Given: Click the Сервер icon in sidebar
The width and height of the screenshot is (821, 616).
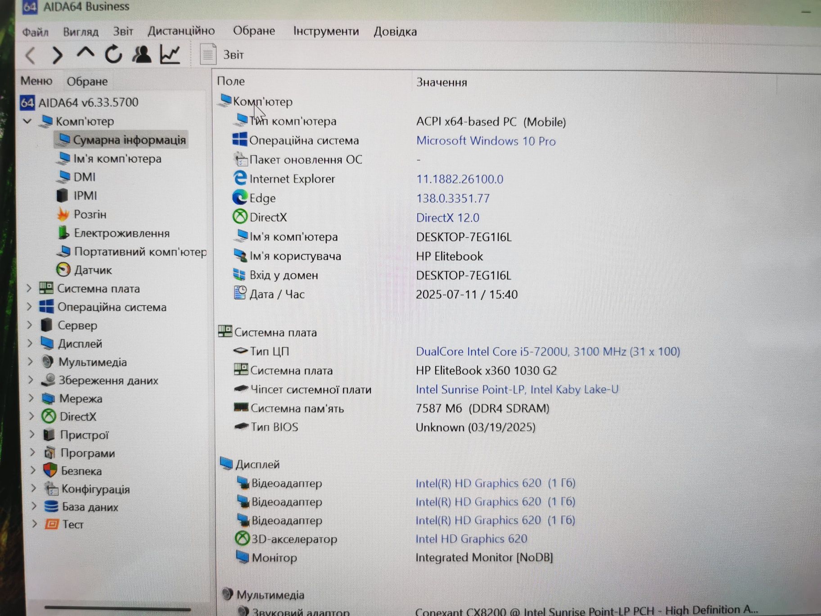Looking at the screenshot, I should point(47,325).
